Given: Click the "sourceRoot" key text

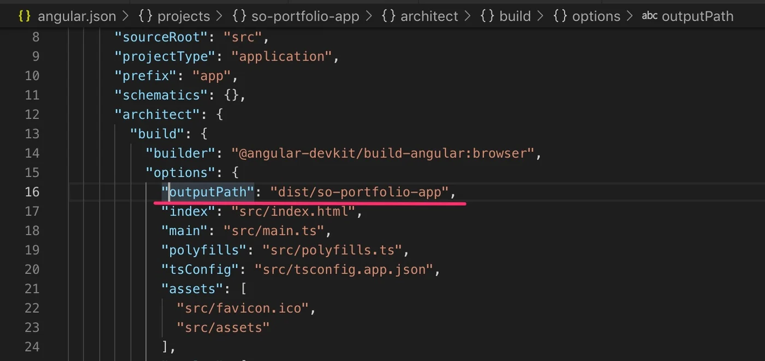Looking at the screenshot, I should (x=162, y=37).
